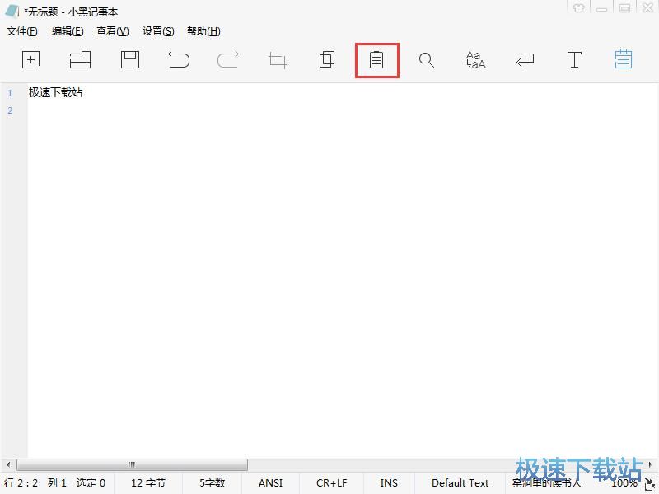This screenshot has width=659, height=494.
Task: Open Find with the magnifier icon
Action: tap(426, 59)
